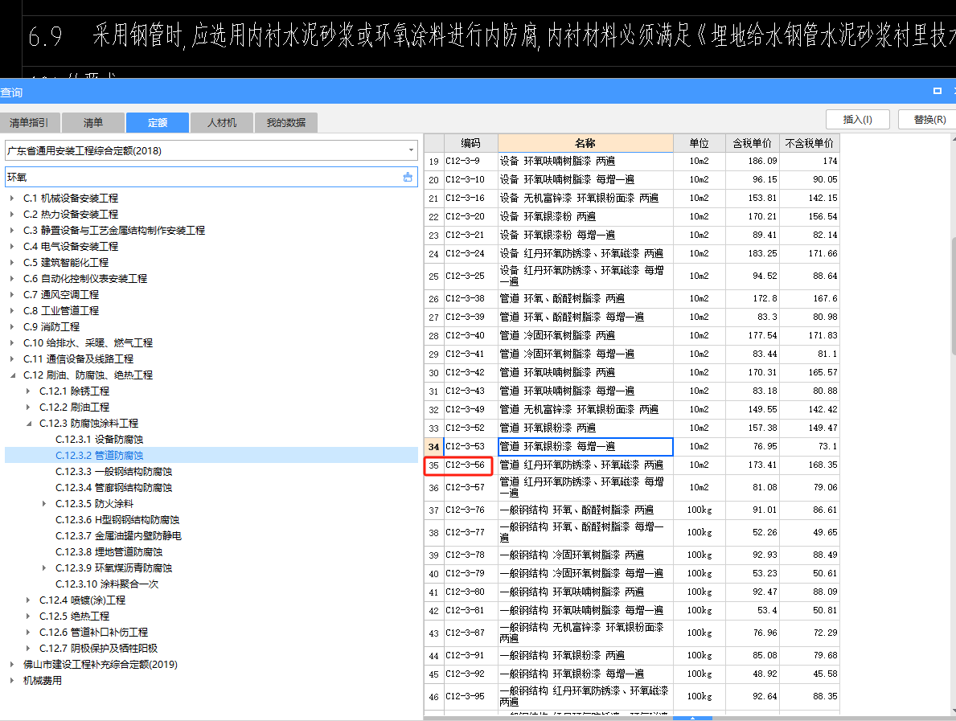This screenshot has height=721, width=956.
Task: Click cell 管道 冷固环氧树脂漆 两遍
Action: [x=585, y=335]
